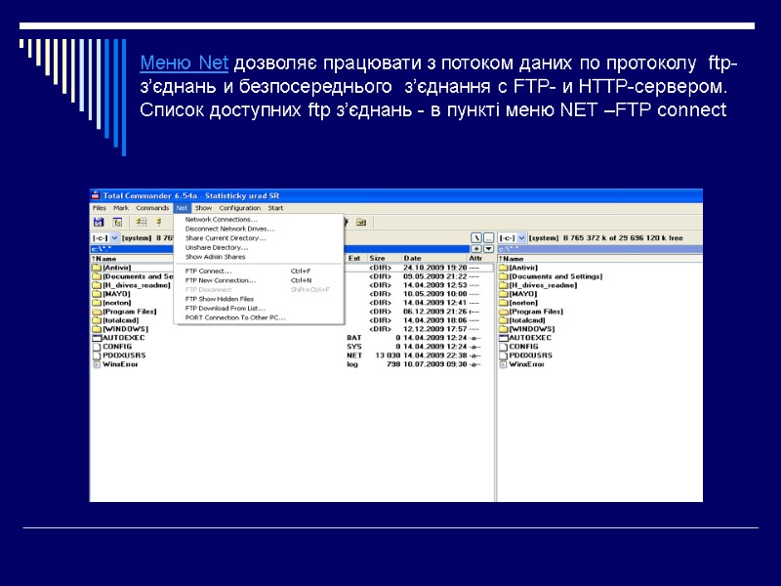This screenshot has height=586, width=781.
Task: Click the directory tree icon in the toolbar
Action: 117,223
